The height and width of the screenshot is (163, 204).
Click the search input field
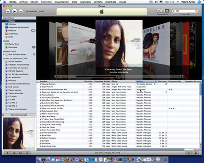pyautogui.click(x=185, y=11)
